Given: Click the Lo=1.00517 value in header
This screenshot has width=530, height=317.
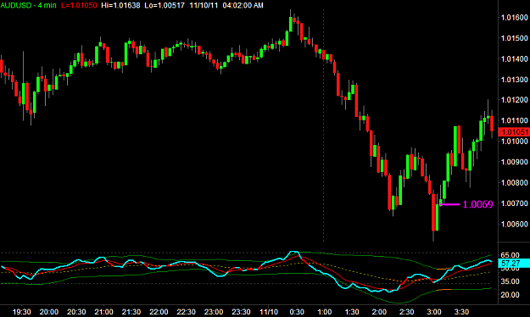Looking at the screenshot, I should click(165, 5).
